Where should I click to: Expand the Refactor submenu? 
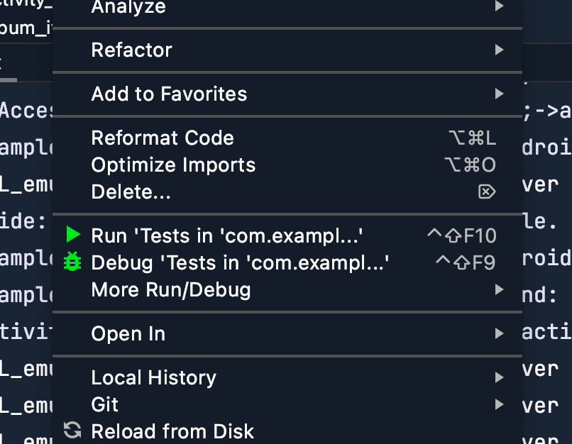point(499,50)
